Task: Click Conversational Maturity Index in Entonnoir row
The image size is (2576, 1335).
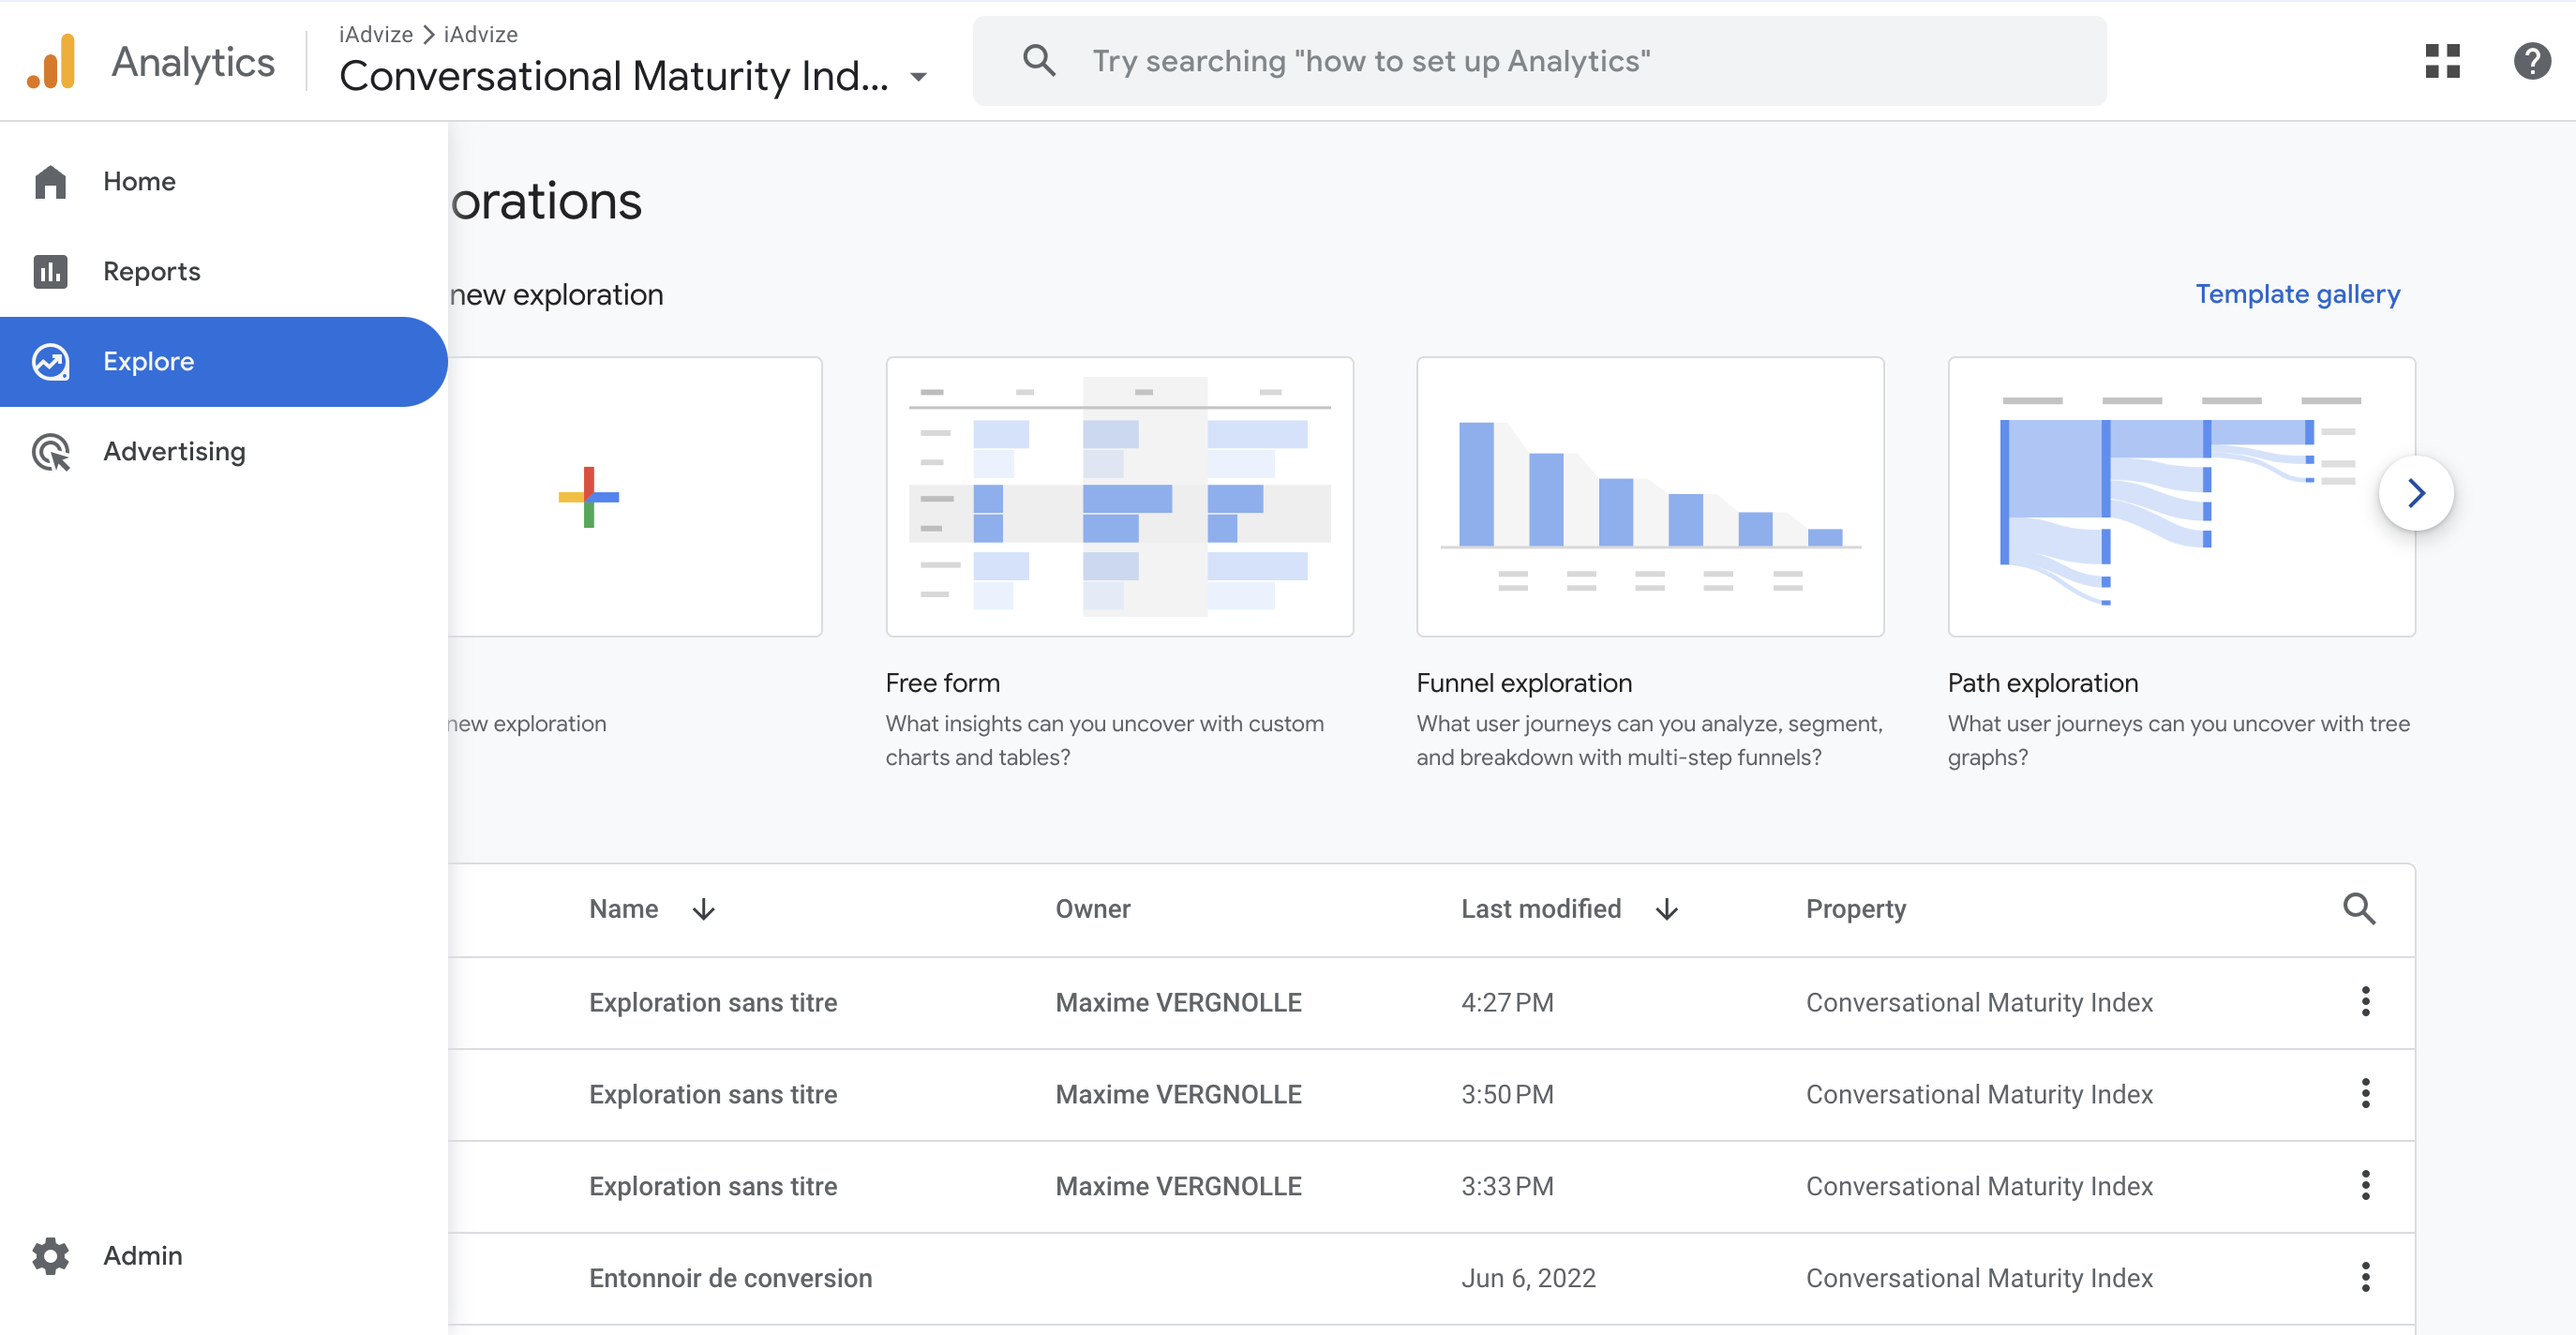Action: 1978,1279
